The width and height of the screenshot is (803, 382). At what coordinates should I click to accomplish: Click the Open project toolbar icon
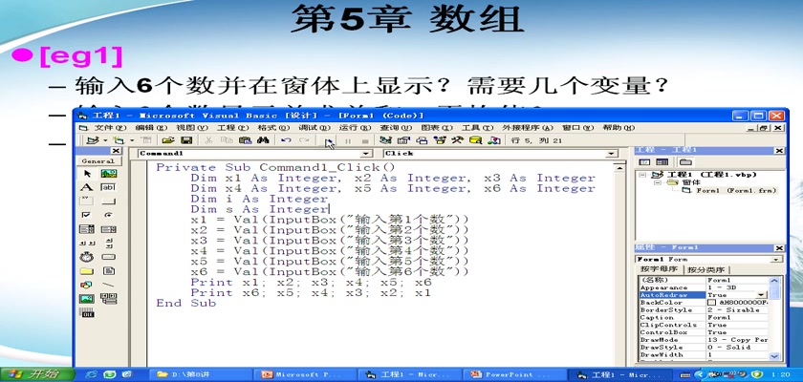coord(168,140)
